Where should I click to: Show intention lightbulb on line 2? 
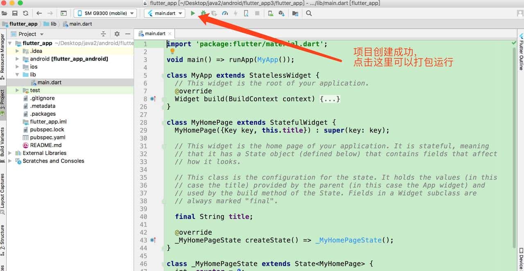172,51
